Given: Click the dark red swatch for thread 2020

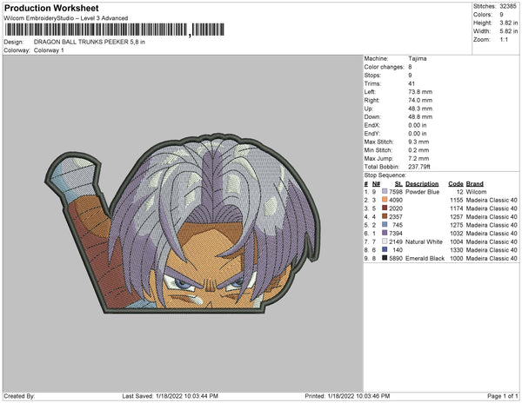Looking at the screenshot, I should click(x=385, y=208).
